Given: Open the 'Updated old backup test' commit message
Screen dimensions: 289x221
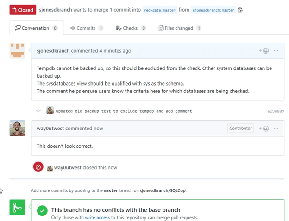Looking at the screenshot, I should coord(124,111).
